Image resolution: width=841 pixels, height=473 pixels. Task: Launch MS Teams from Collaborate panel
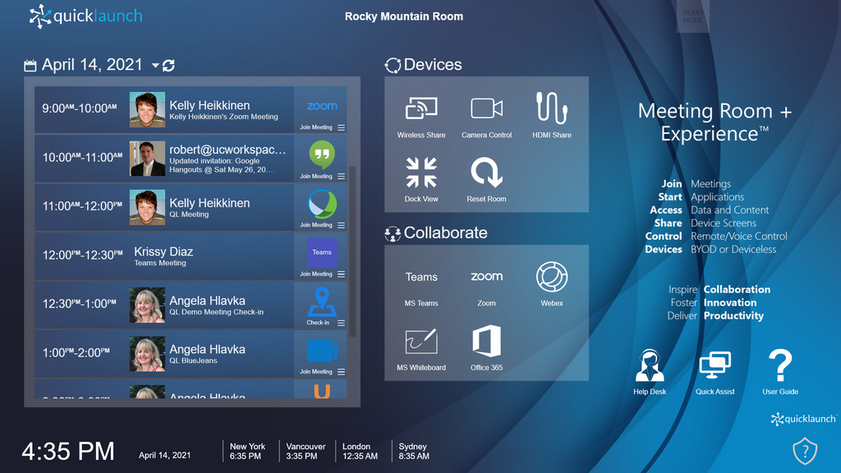(421, 287)
